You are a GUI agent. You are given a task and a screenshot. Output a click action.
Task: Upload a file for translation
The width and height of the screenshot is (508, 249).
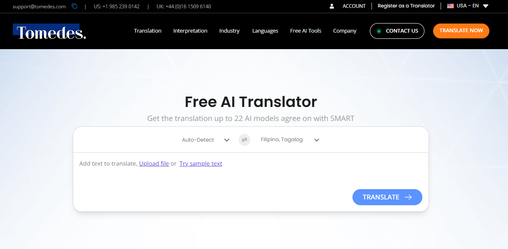point(153,164)
